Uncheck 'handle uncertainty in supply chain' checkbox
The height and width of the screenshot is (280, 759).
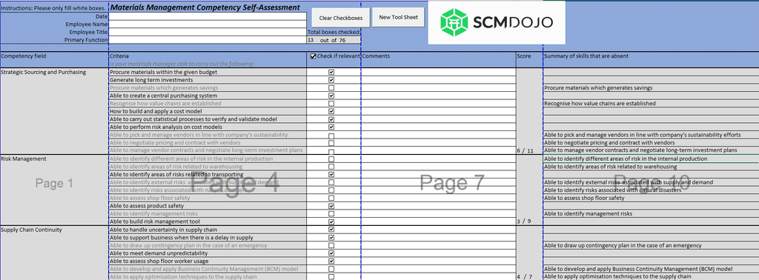point(331,230)
